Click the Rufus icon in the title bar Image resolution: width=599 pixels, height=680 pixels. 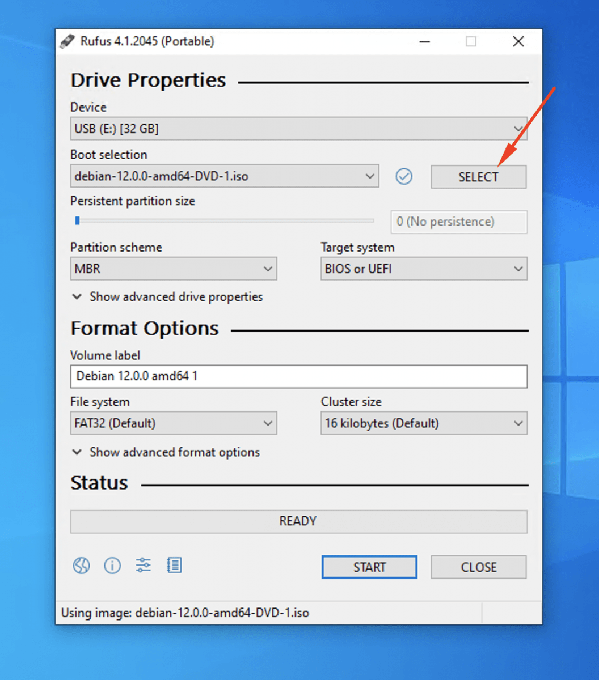coord(67,41)
